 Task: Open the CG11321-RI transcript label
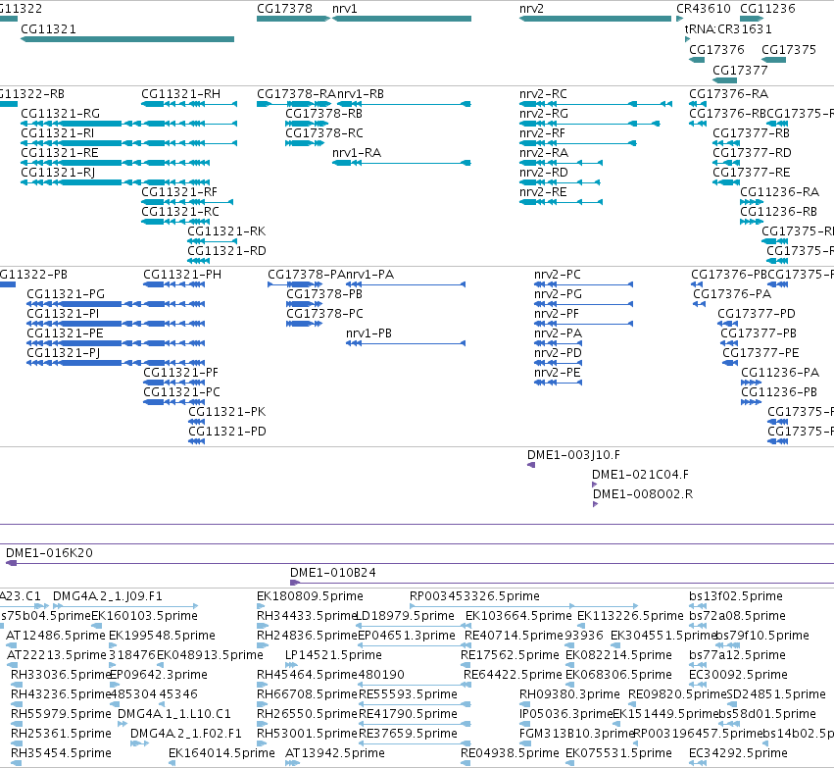[58, 133]
